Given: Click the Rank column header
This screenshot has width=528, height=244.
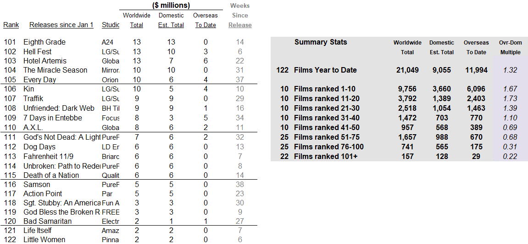Looking at the screenshot, I should (11, 25).
